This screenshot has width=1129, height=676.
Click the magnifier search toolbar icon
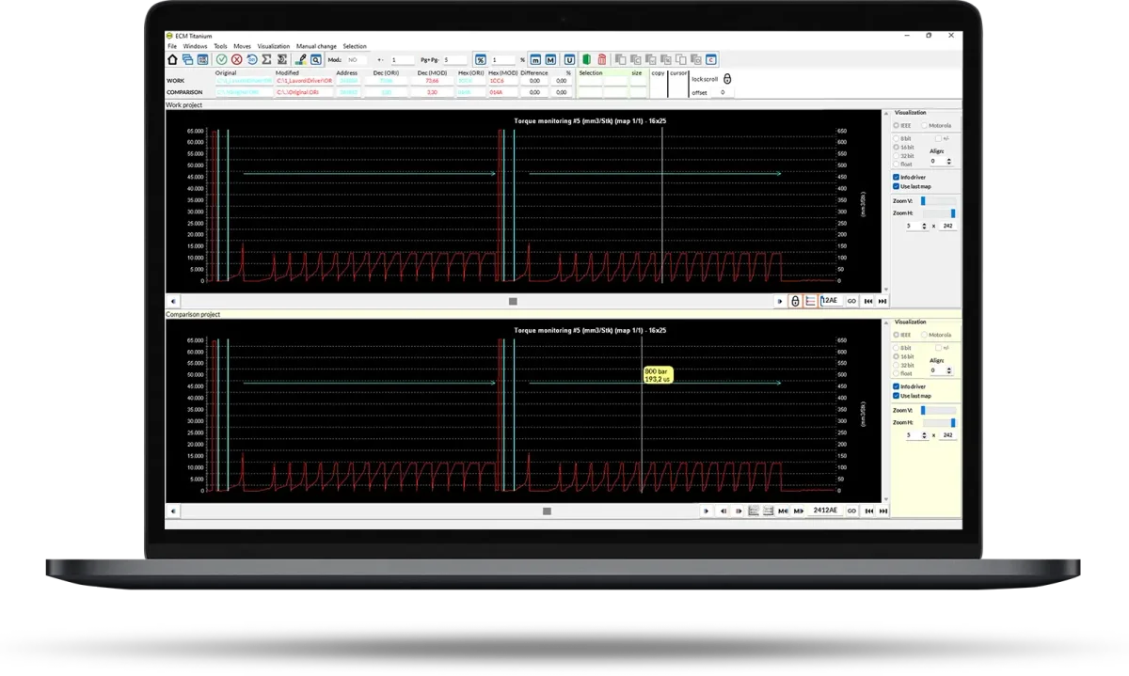[x=315, y=59]
